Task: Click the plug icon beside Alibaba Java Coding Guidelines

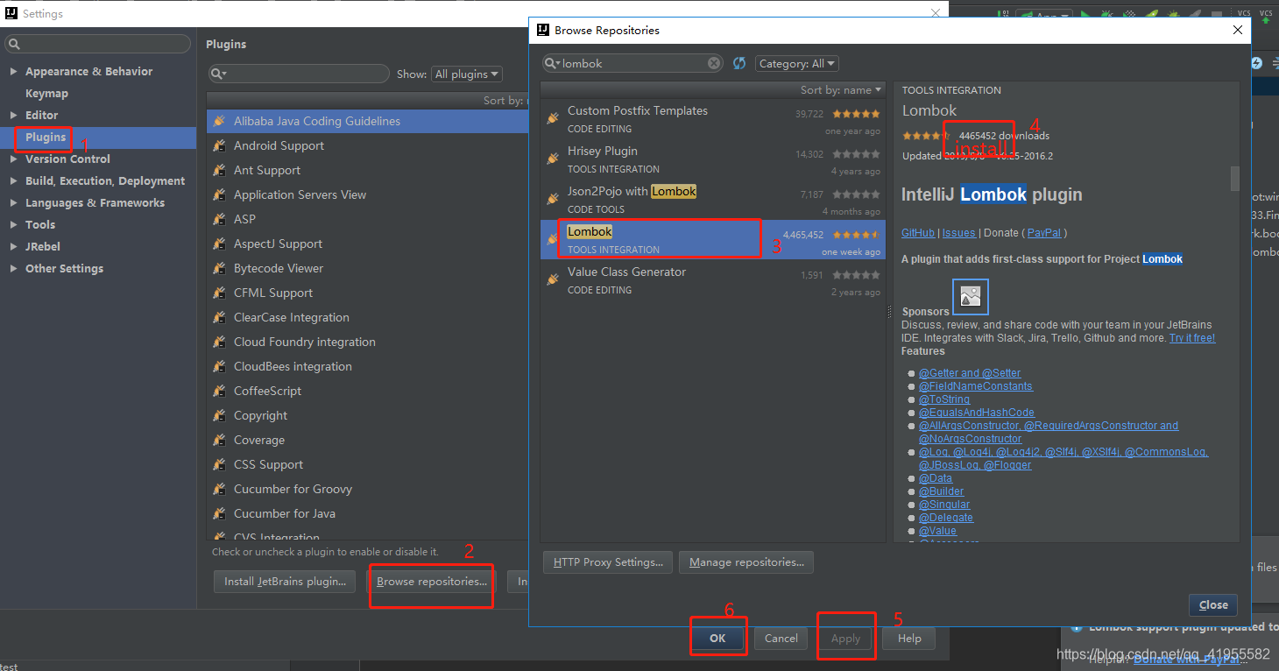Action: coord(219,121)
